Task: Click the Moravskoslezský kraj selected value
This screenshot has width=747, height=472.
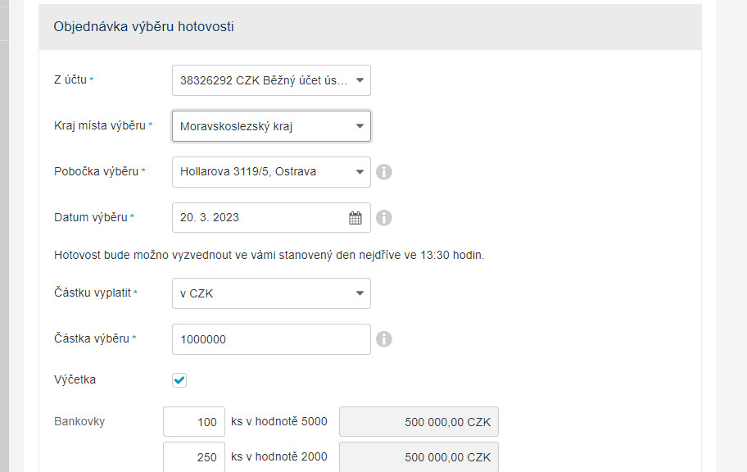Action: [236, 126]
